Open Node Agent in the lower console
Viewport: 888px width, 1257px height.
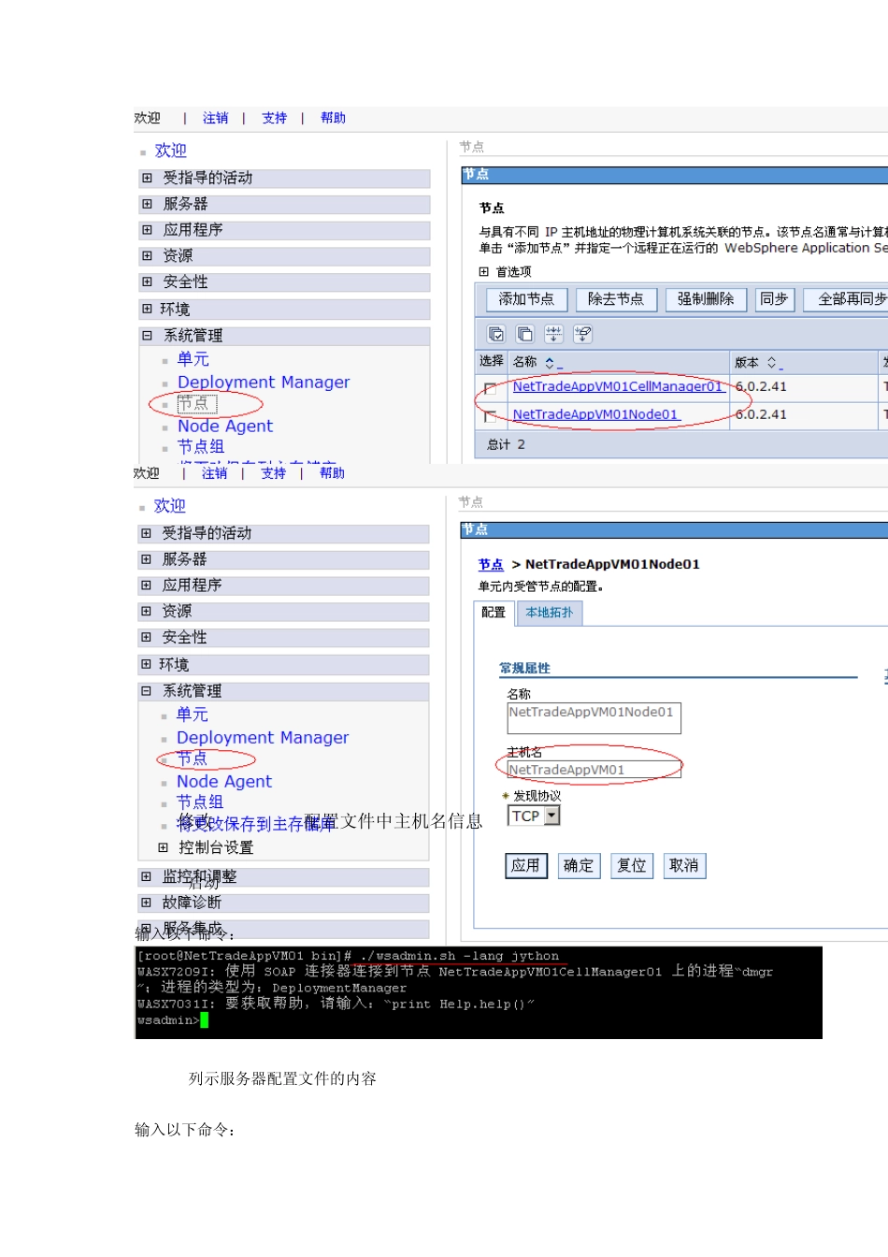pyautogui.click(x=224, y=781)
